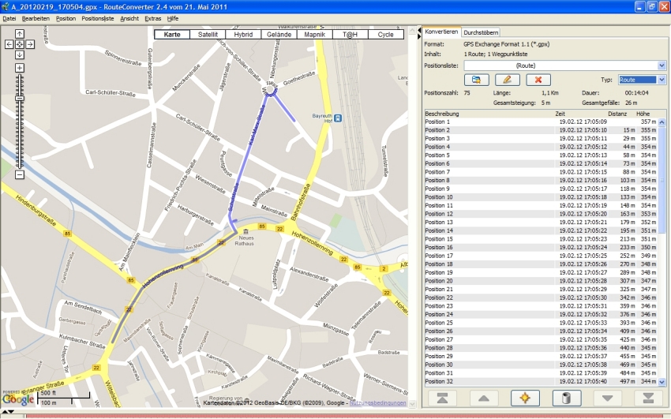Click the rename position list pencil icon
This screenshot has height=419, width=671.
point(508,80)
